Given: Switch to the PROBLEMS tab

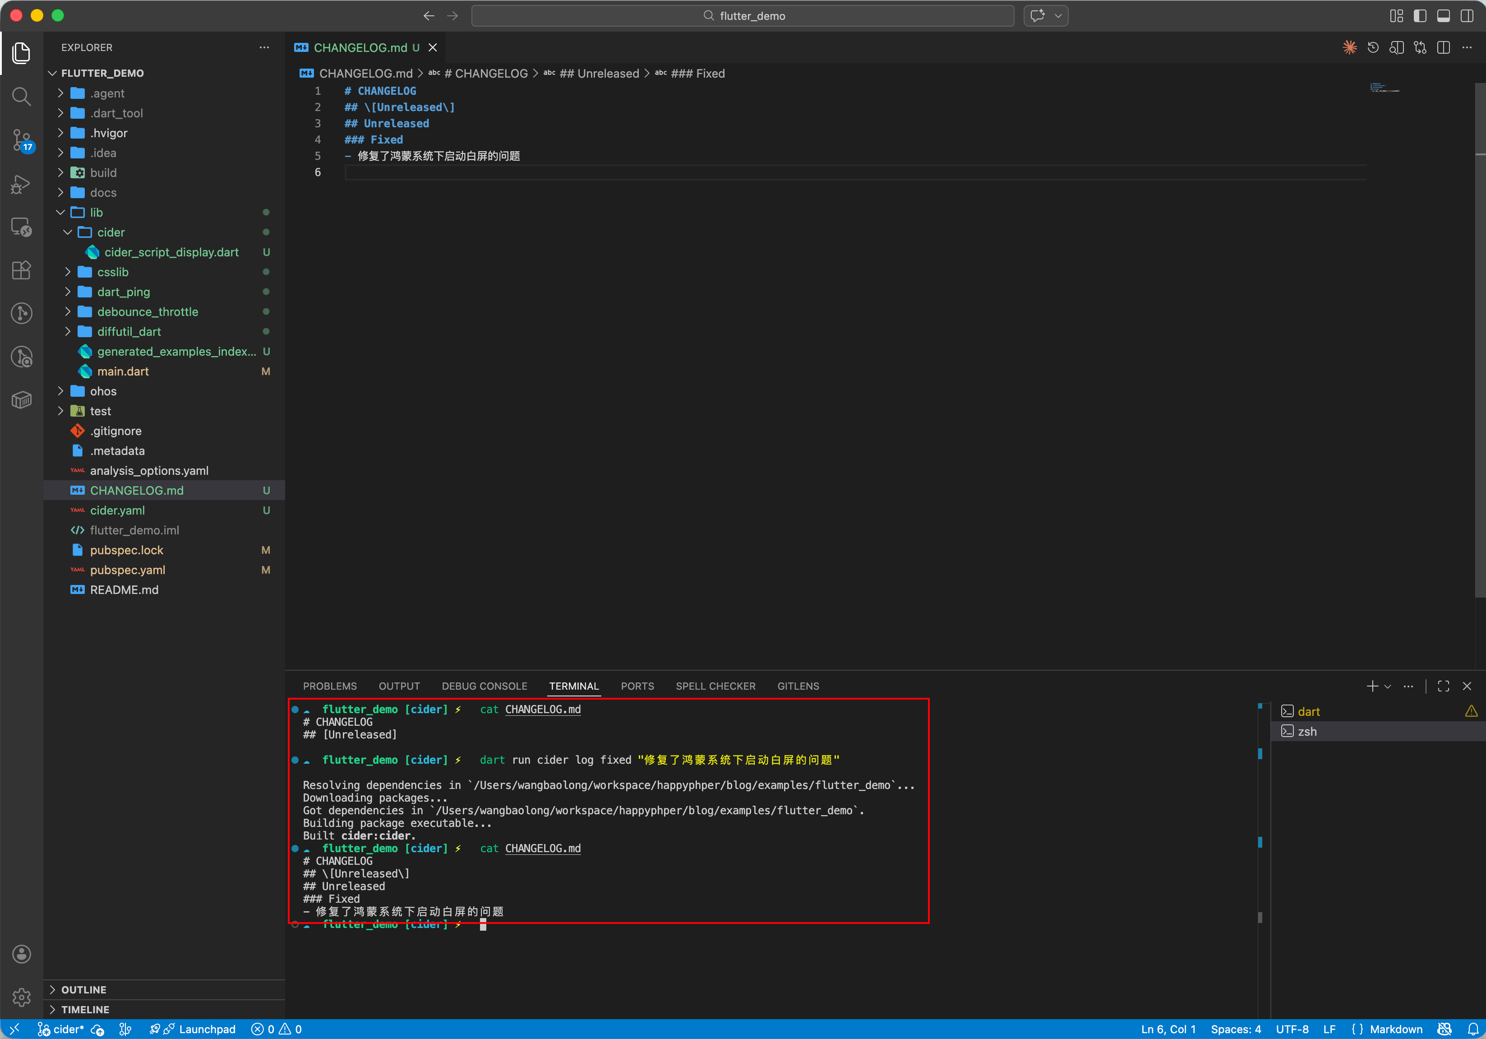Looking at the screenshot, I should (x=329, y=686).
